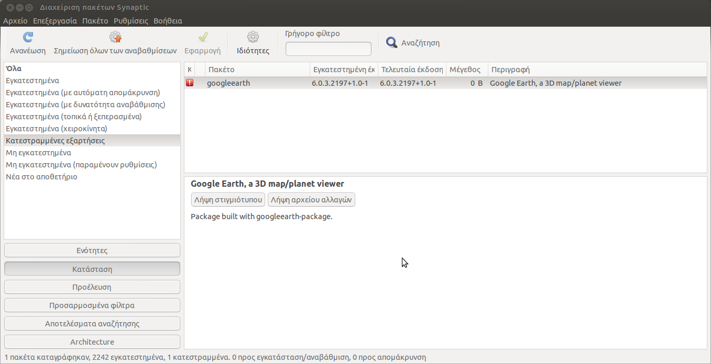Click 'Package built with googleearth-package.' text
711x364 pixels.
coord(261,217)
